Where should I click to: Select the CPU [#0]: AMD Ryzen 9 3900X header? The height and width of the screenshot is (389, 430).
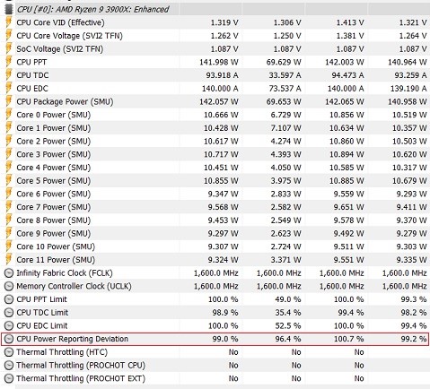click(x=92, y=10)
